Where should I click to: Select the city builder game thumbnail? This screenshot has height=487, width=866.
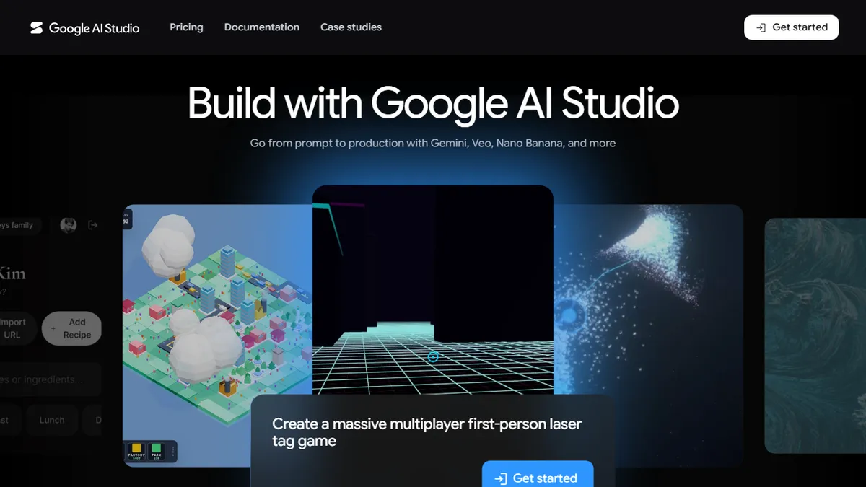(217, 335)
